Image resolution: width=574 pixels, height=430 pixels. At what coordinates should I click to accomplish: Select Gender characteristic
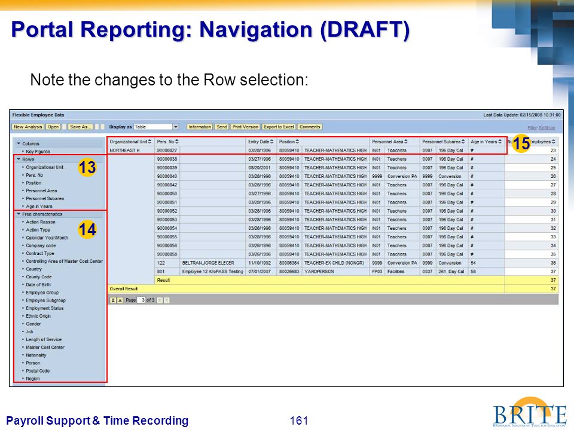(x=33, y=324)
